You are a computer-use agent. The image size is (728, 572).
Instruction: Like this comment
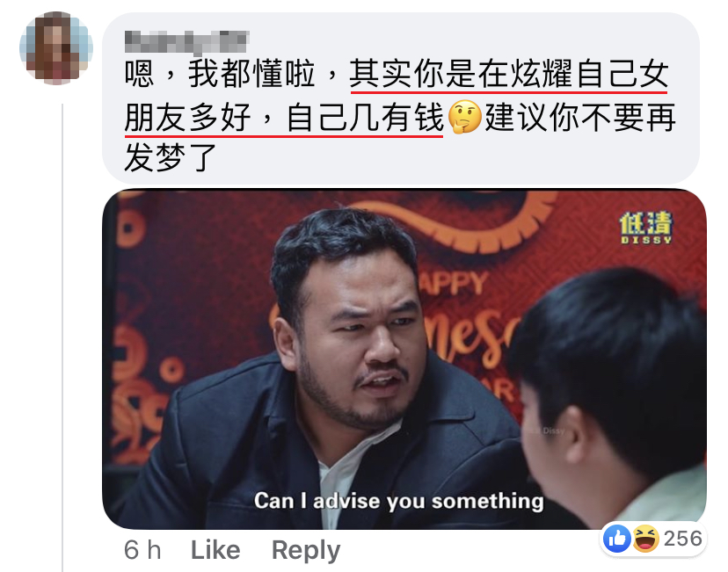pyautogui.click(x=215, y=550)
